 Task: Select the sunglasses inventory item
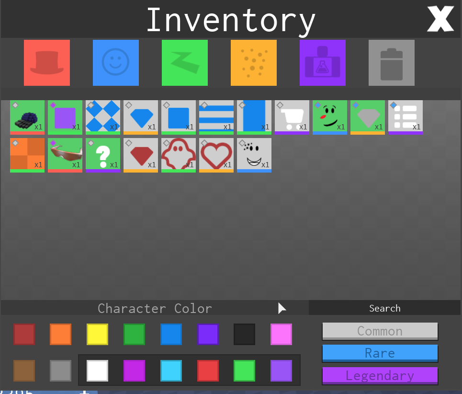click(x=65, y=155)
